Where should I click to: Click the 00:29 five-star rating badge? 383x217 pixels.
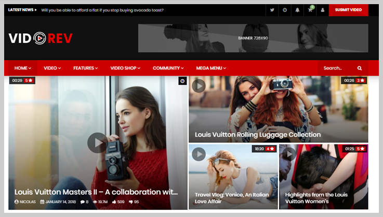pos(22,80)
